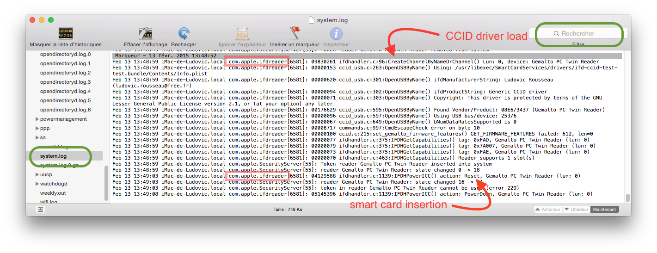This screenshot has height=253, width=657.
Task: Click the green full-screen window button
Action: tap(51, 20)
